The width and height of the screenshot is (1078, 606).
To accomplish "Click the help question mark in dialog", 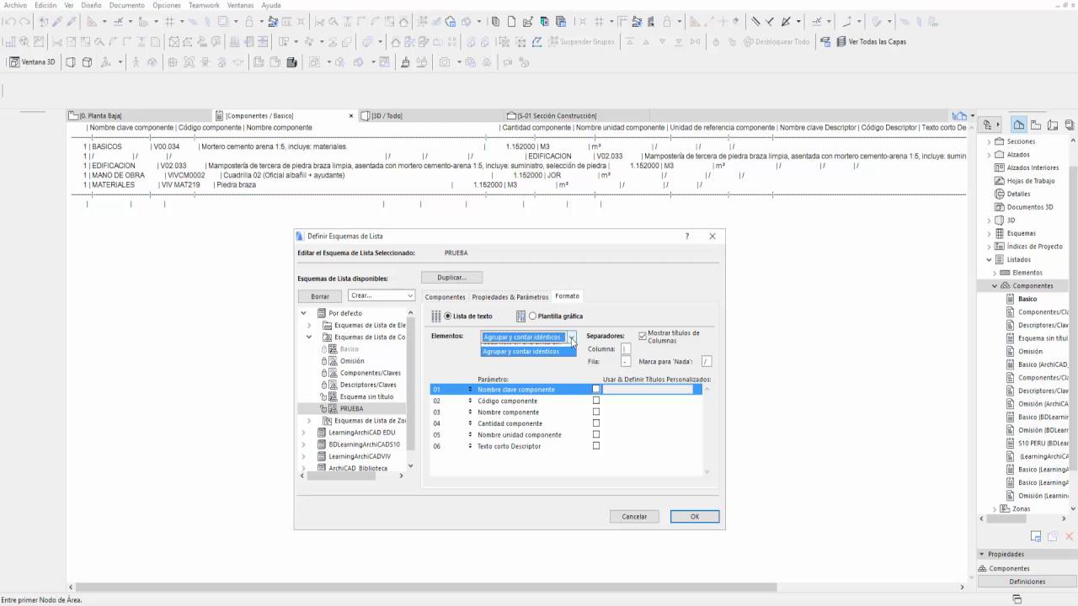I will click(x=687, y=237).
